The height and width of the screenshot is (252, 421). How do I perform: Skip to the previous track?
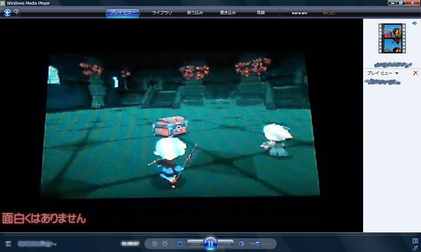click(x=195, y=243)
